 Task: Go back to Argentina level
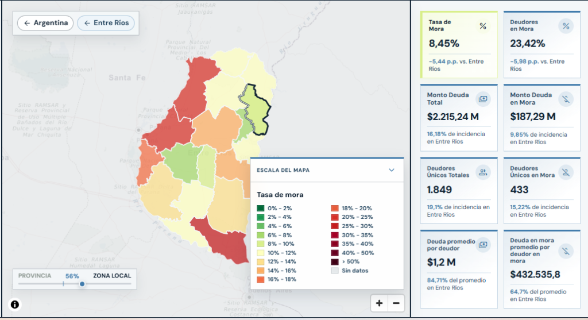[x=45, y=23]
